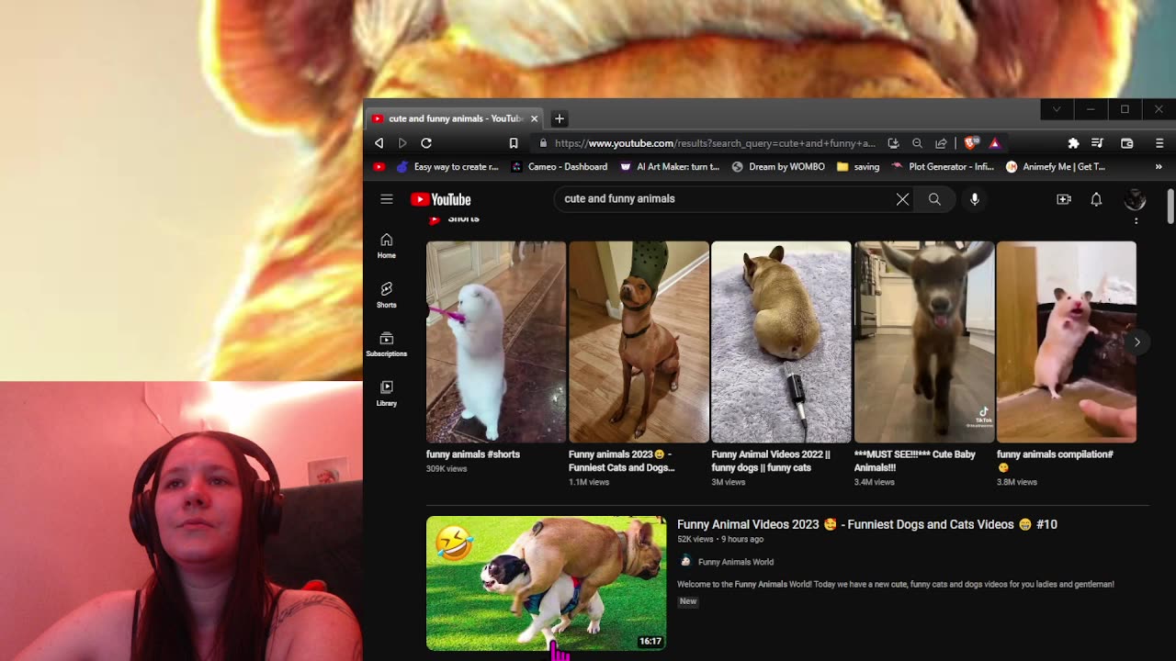
Task: Open the dog on rug Short thumbnail
Action: (781, 342)
